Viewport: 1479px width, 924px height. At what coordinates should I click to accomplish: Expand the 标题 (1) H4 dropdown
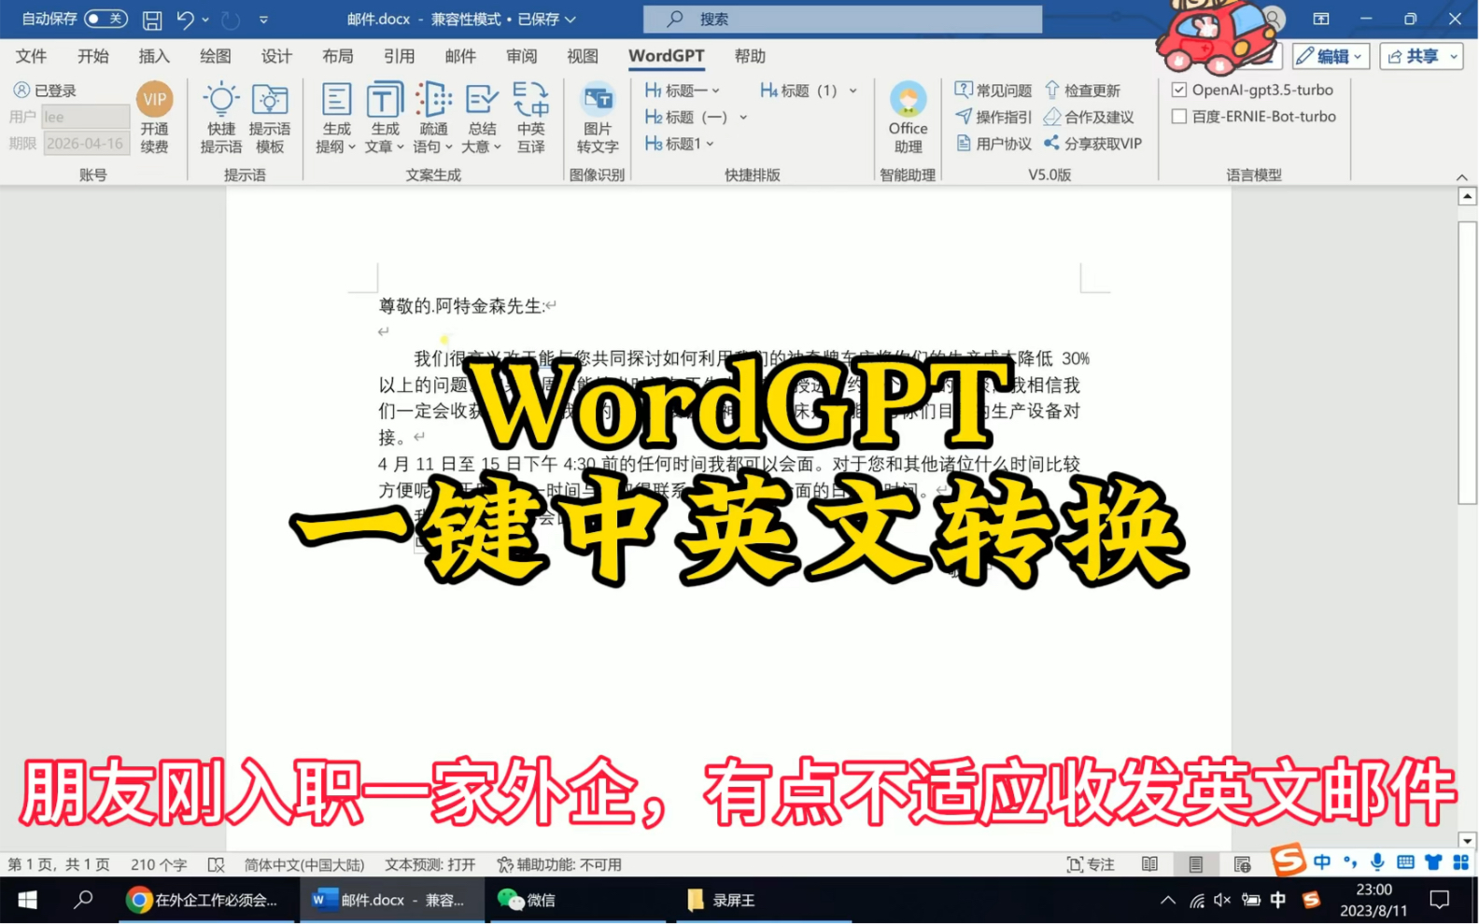(852, 91)
